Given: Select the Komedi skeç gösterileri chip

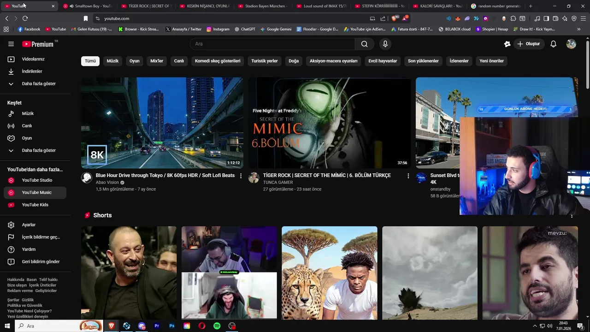Looking at the screenshot, I should point(218,61).
